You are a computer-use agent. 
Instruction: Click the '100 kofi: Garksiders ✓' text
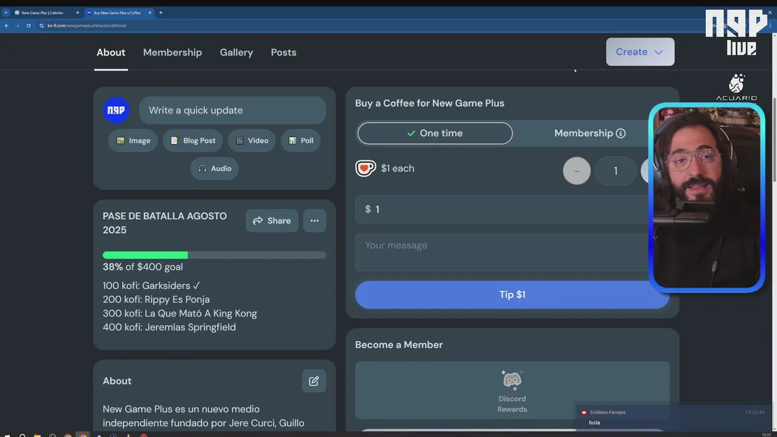[x=151, y=285]
